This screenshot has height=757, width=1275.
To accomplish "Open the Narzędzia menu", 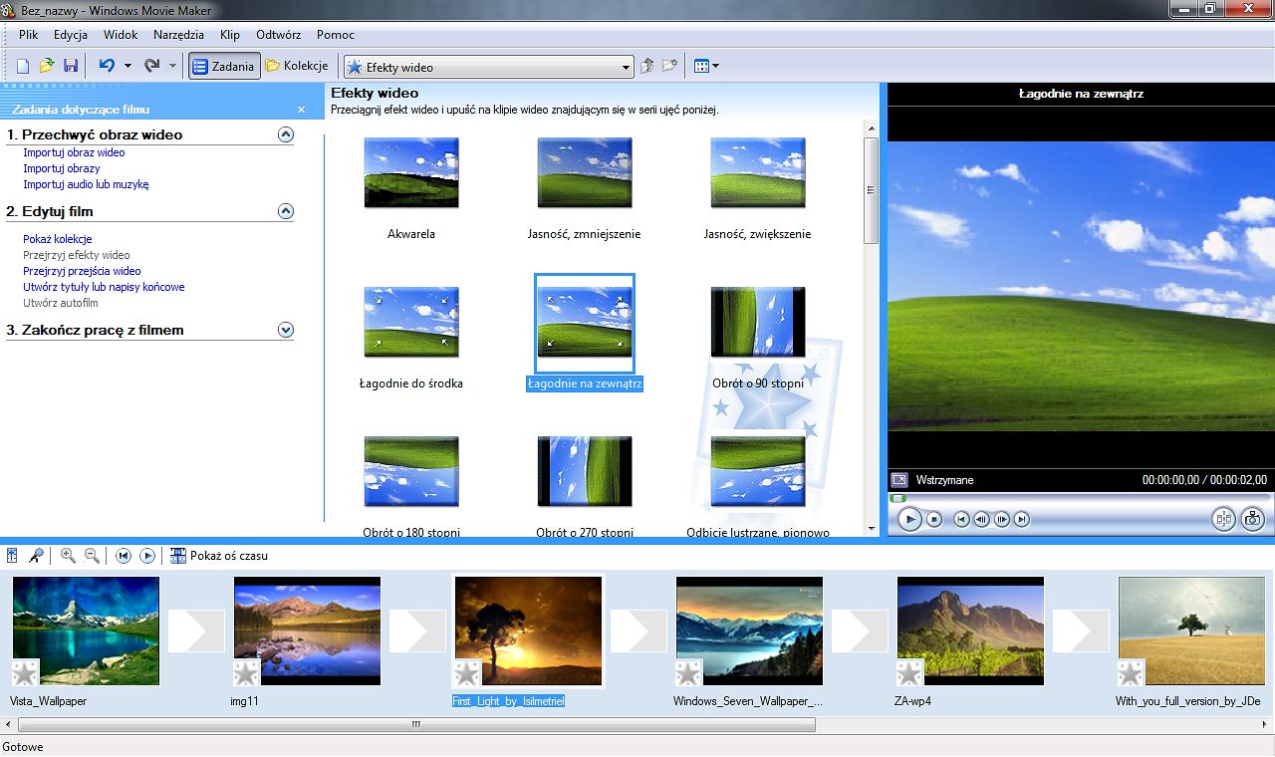I will point(178,35).
